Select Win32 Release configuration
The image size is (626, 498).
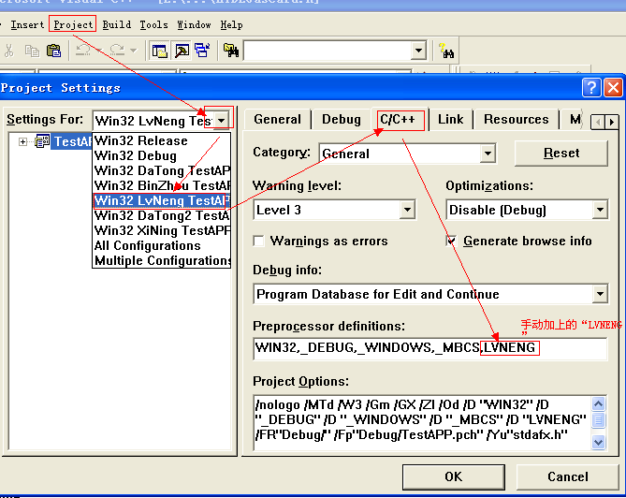click(161, 140)
